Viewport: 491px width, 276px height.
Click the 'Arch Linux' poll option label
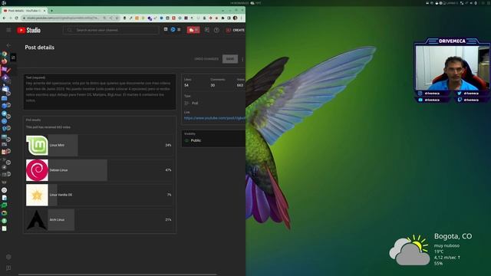(57, 220)
